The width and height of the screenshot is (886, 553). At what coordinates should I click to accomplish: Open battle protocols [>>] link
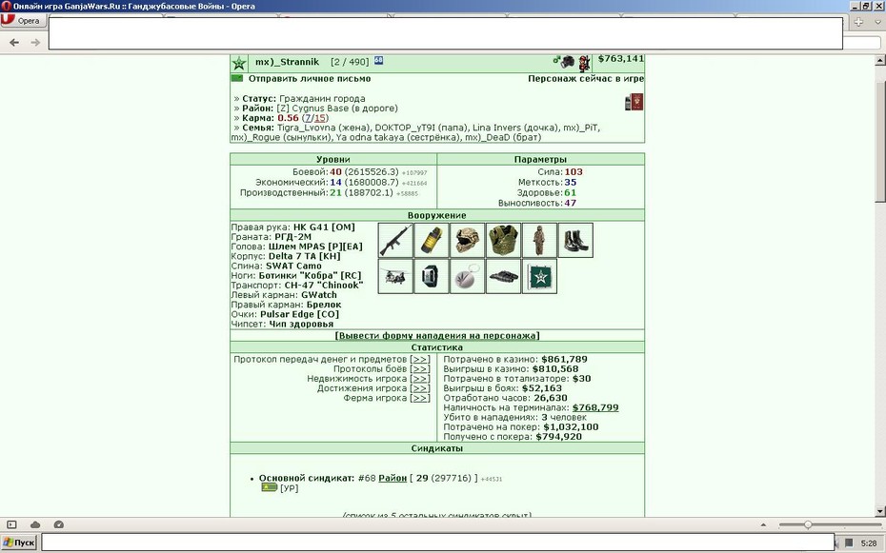pos(420,369)
